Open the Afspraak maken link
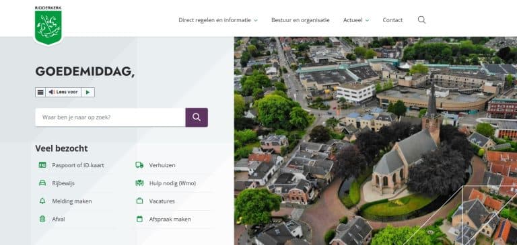 [170, 219]
